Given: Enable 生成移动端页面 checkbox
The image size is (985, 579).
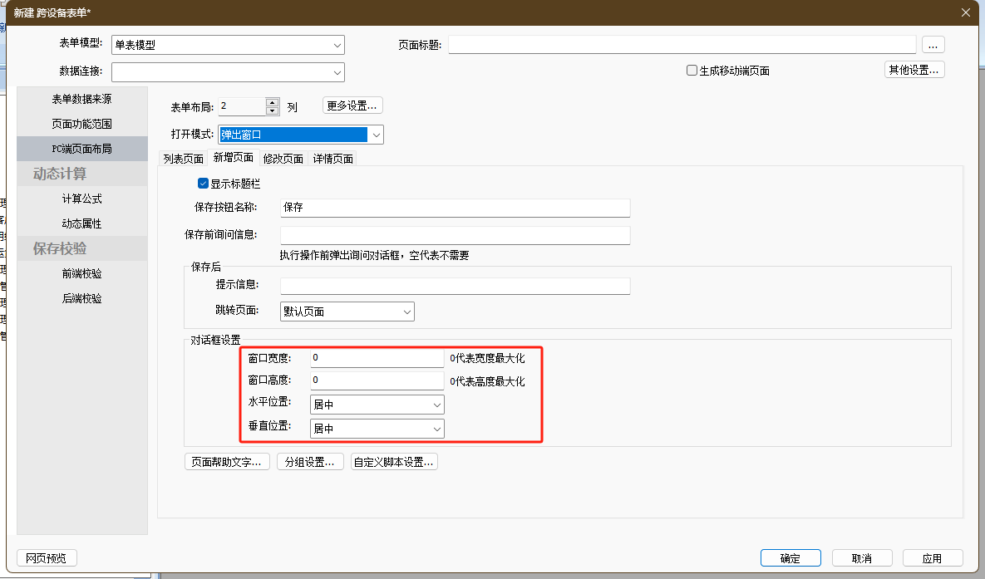Looking at the screenshot, I should [x=692, y=71].
